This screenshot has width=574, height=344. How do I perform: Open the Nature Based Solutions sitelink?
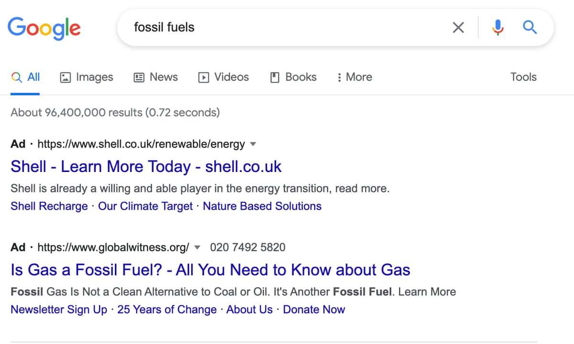(x=262, y=206)
